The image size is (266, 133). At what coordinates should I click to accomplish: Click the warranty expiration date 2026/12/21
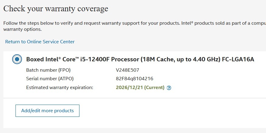(129, 88)
